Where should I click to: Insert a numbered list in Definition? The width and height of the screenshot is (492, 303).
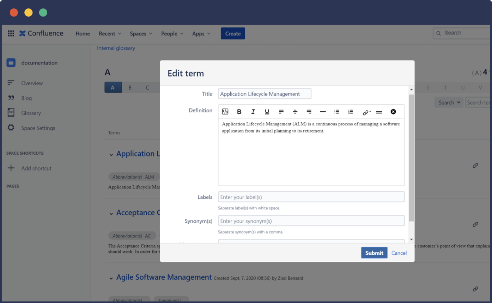(351, 112)
